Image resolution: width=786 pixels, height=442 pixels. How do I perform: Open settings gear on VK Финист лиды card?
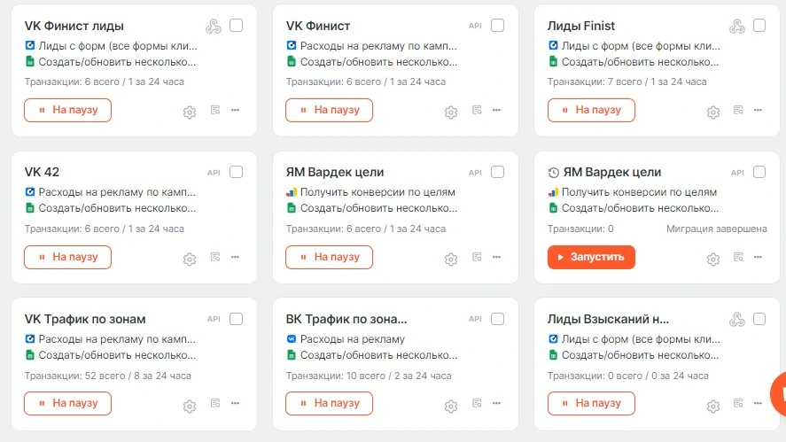coord(190,112)
